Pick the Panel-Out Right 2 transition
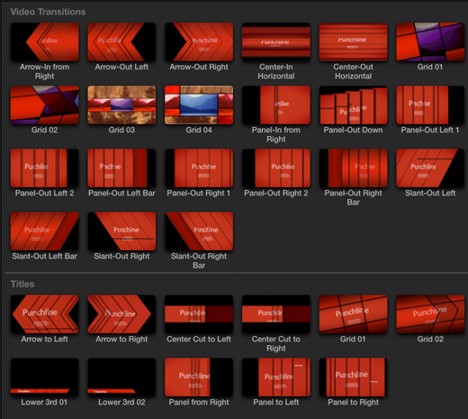This screenshot has height=419, width=468. click(x=276, y=169)
